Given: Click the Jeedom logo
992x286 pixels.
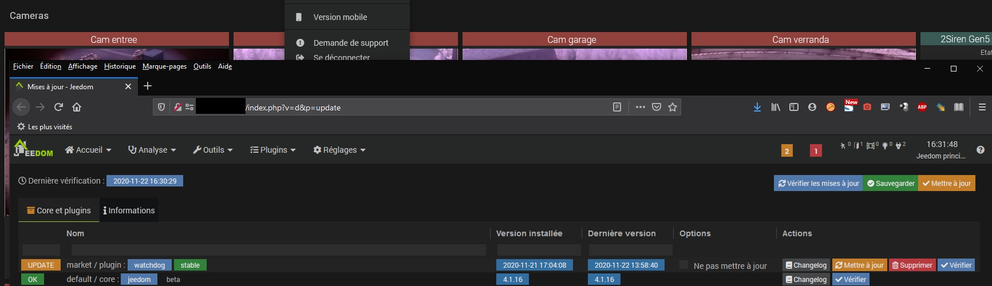Looking at the screenshot, I should [33, 149].
